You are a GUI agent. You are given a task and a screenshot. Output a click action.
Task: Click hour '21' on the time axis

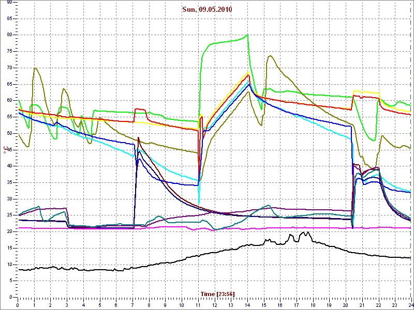362,304
